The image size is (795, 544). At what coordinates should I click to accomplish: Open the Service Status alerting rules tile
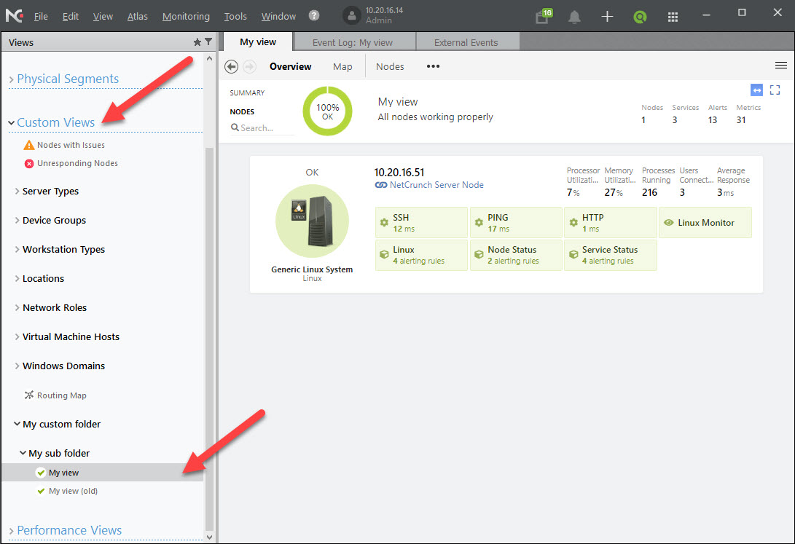[x=611, y=255]
